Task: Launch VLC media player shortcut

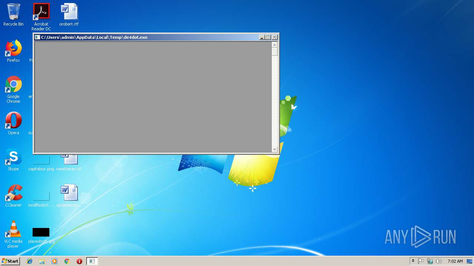Action: [13, 234]
